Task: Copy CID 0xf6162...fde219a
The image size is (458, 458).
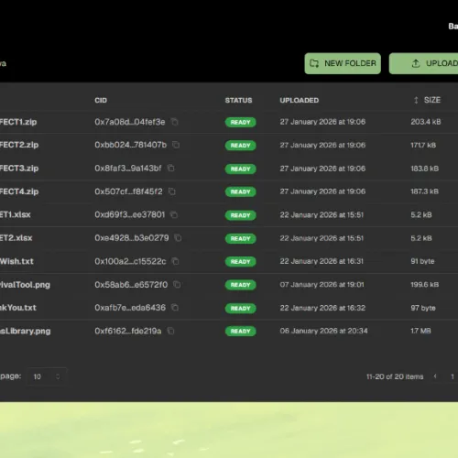Action: [171, 331]
